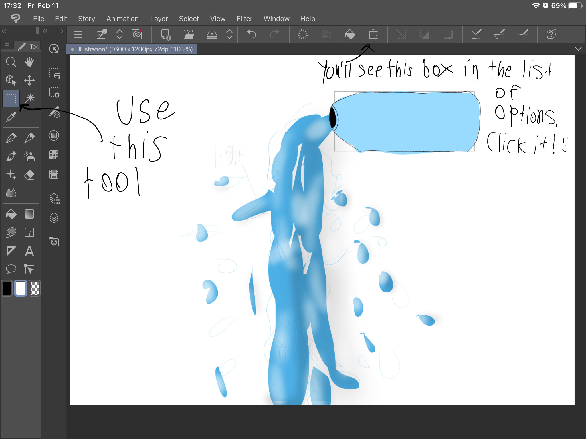Select the transparent color swatch

(35, 288)
